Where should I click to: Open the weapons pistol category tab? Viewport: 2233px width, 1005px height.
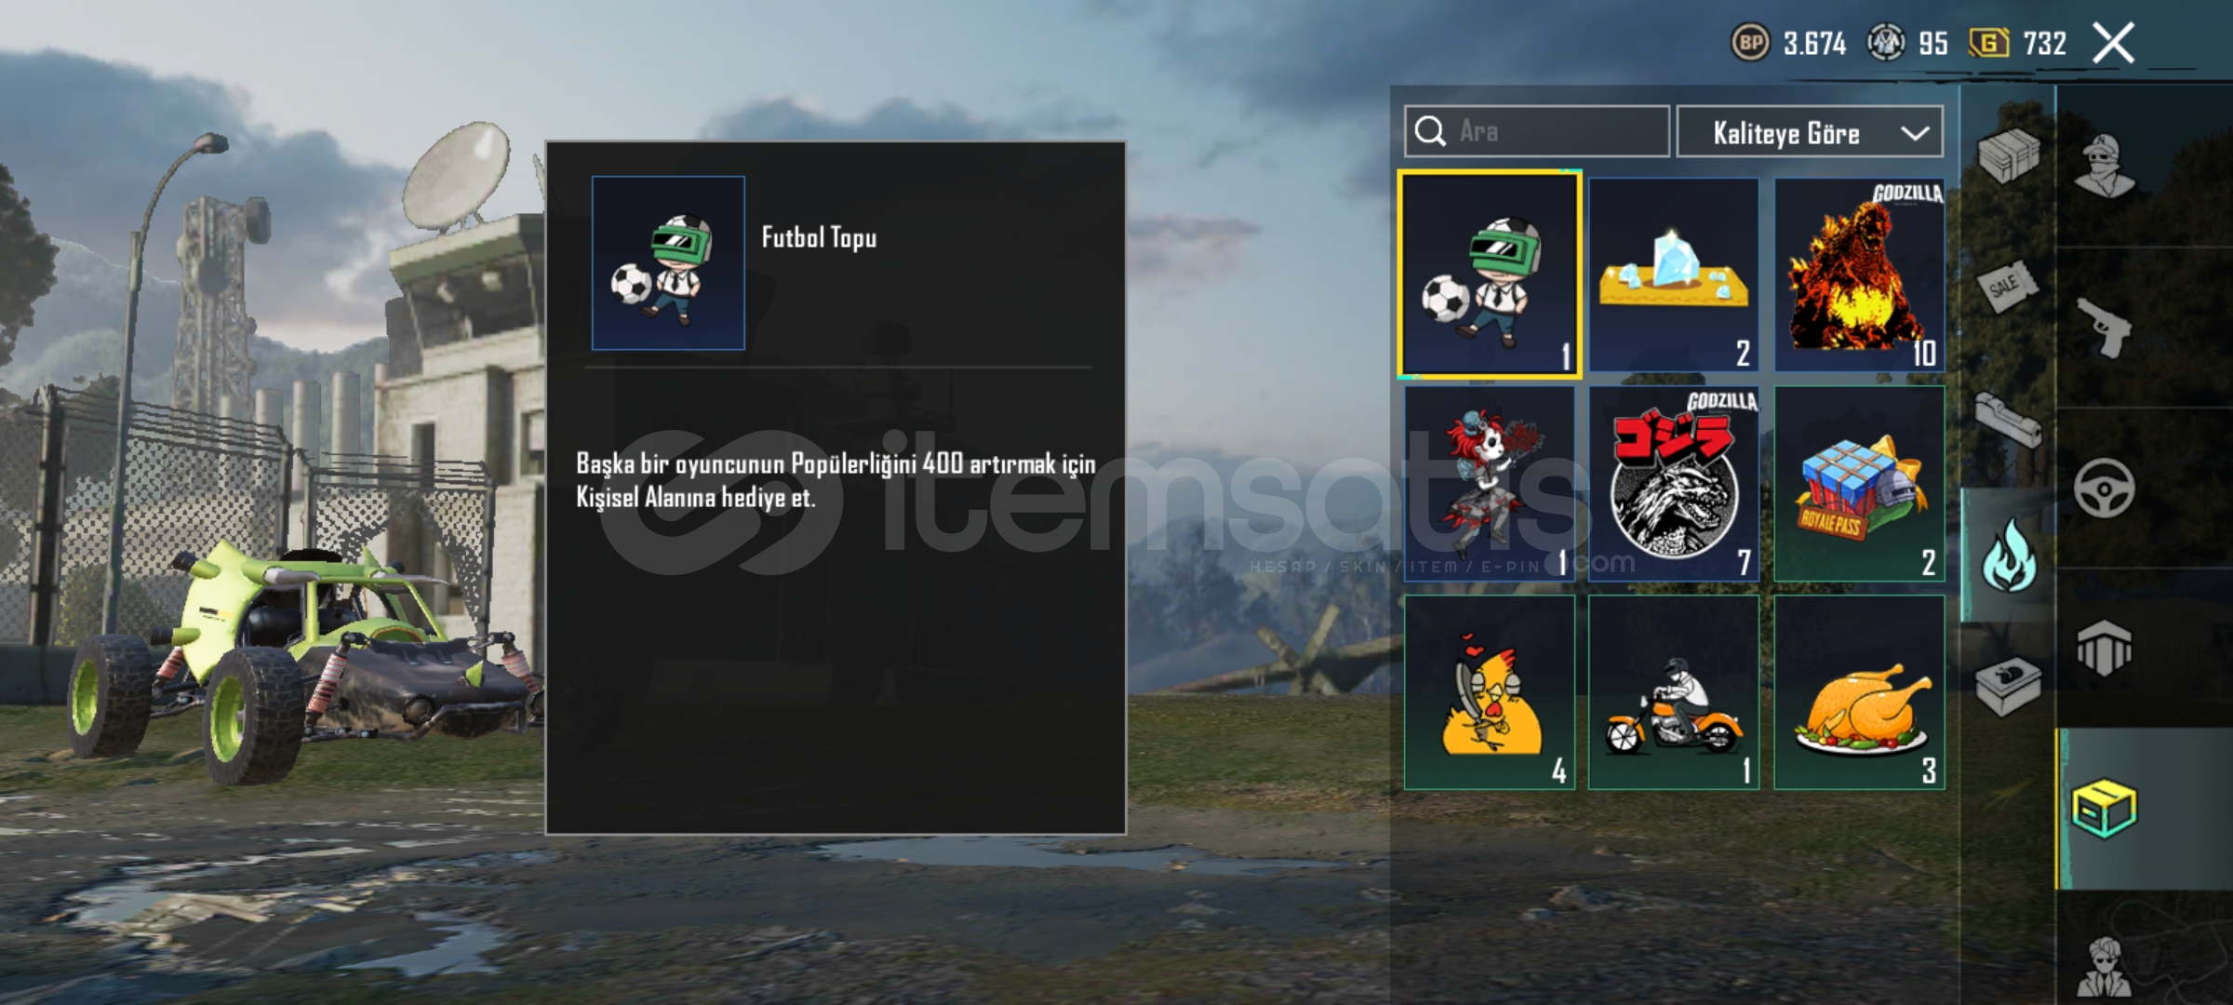click(2104, 328)
